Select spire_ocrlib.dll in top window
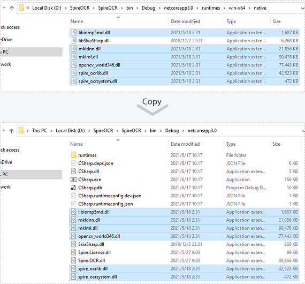The height and width of the screenshot is (284, 305). coord(184,73)
